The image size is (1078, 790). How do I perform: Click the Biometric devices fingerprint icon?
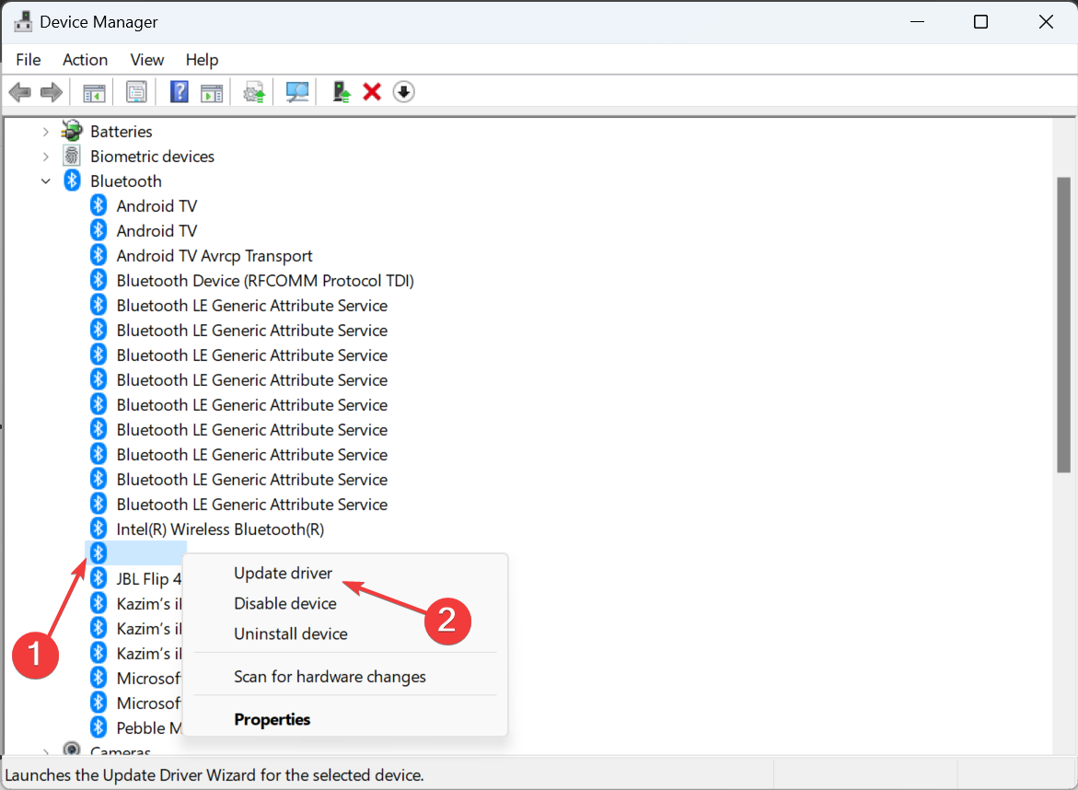point(72,157)
